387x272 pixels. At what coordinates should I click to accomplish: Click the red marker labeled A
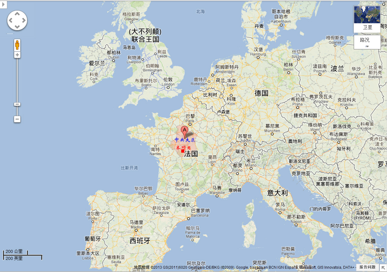pyautogui.click(x=184, y=131)
